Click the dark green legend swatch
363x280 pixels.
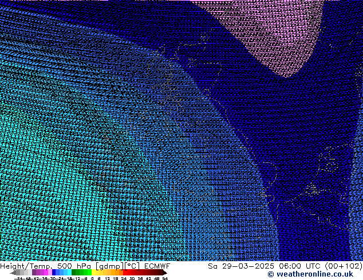(x=74, y=272)
